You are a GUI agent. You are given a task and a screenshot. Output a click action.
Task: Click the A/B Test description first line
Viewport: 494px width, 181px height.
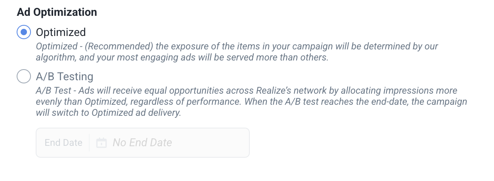(x=247, y=90)
